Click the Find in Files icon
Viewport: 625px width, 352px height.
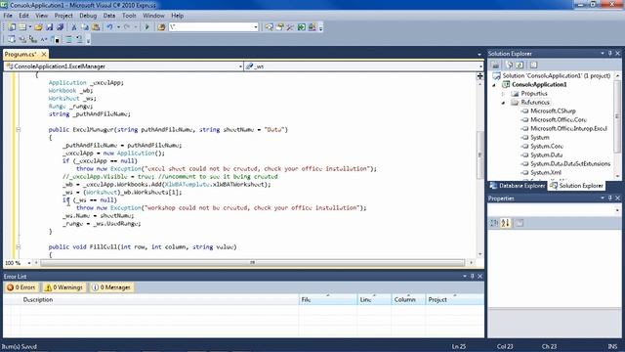[x=161, y=27]
